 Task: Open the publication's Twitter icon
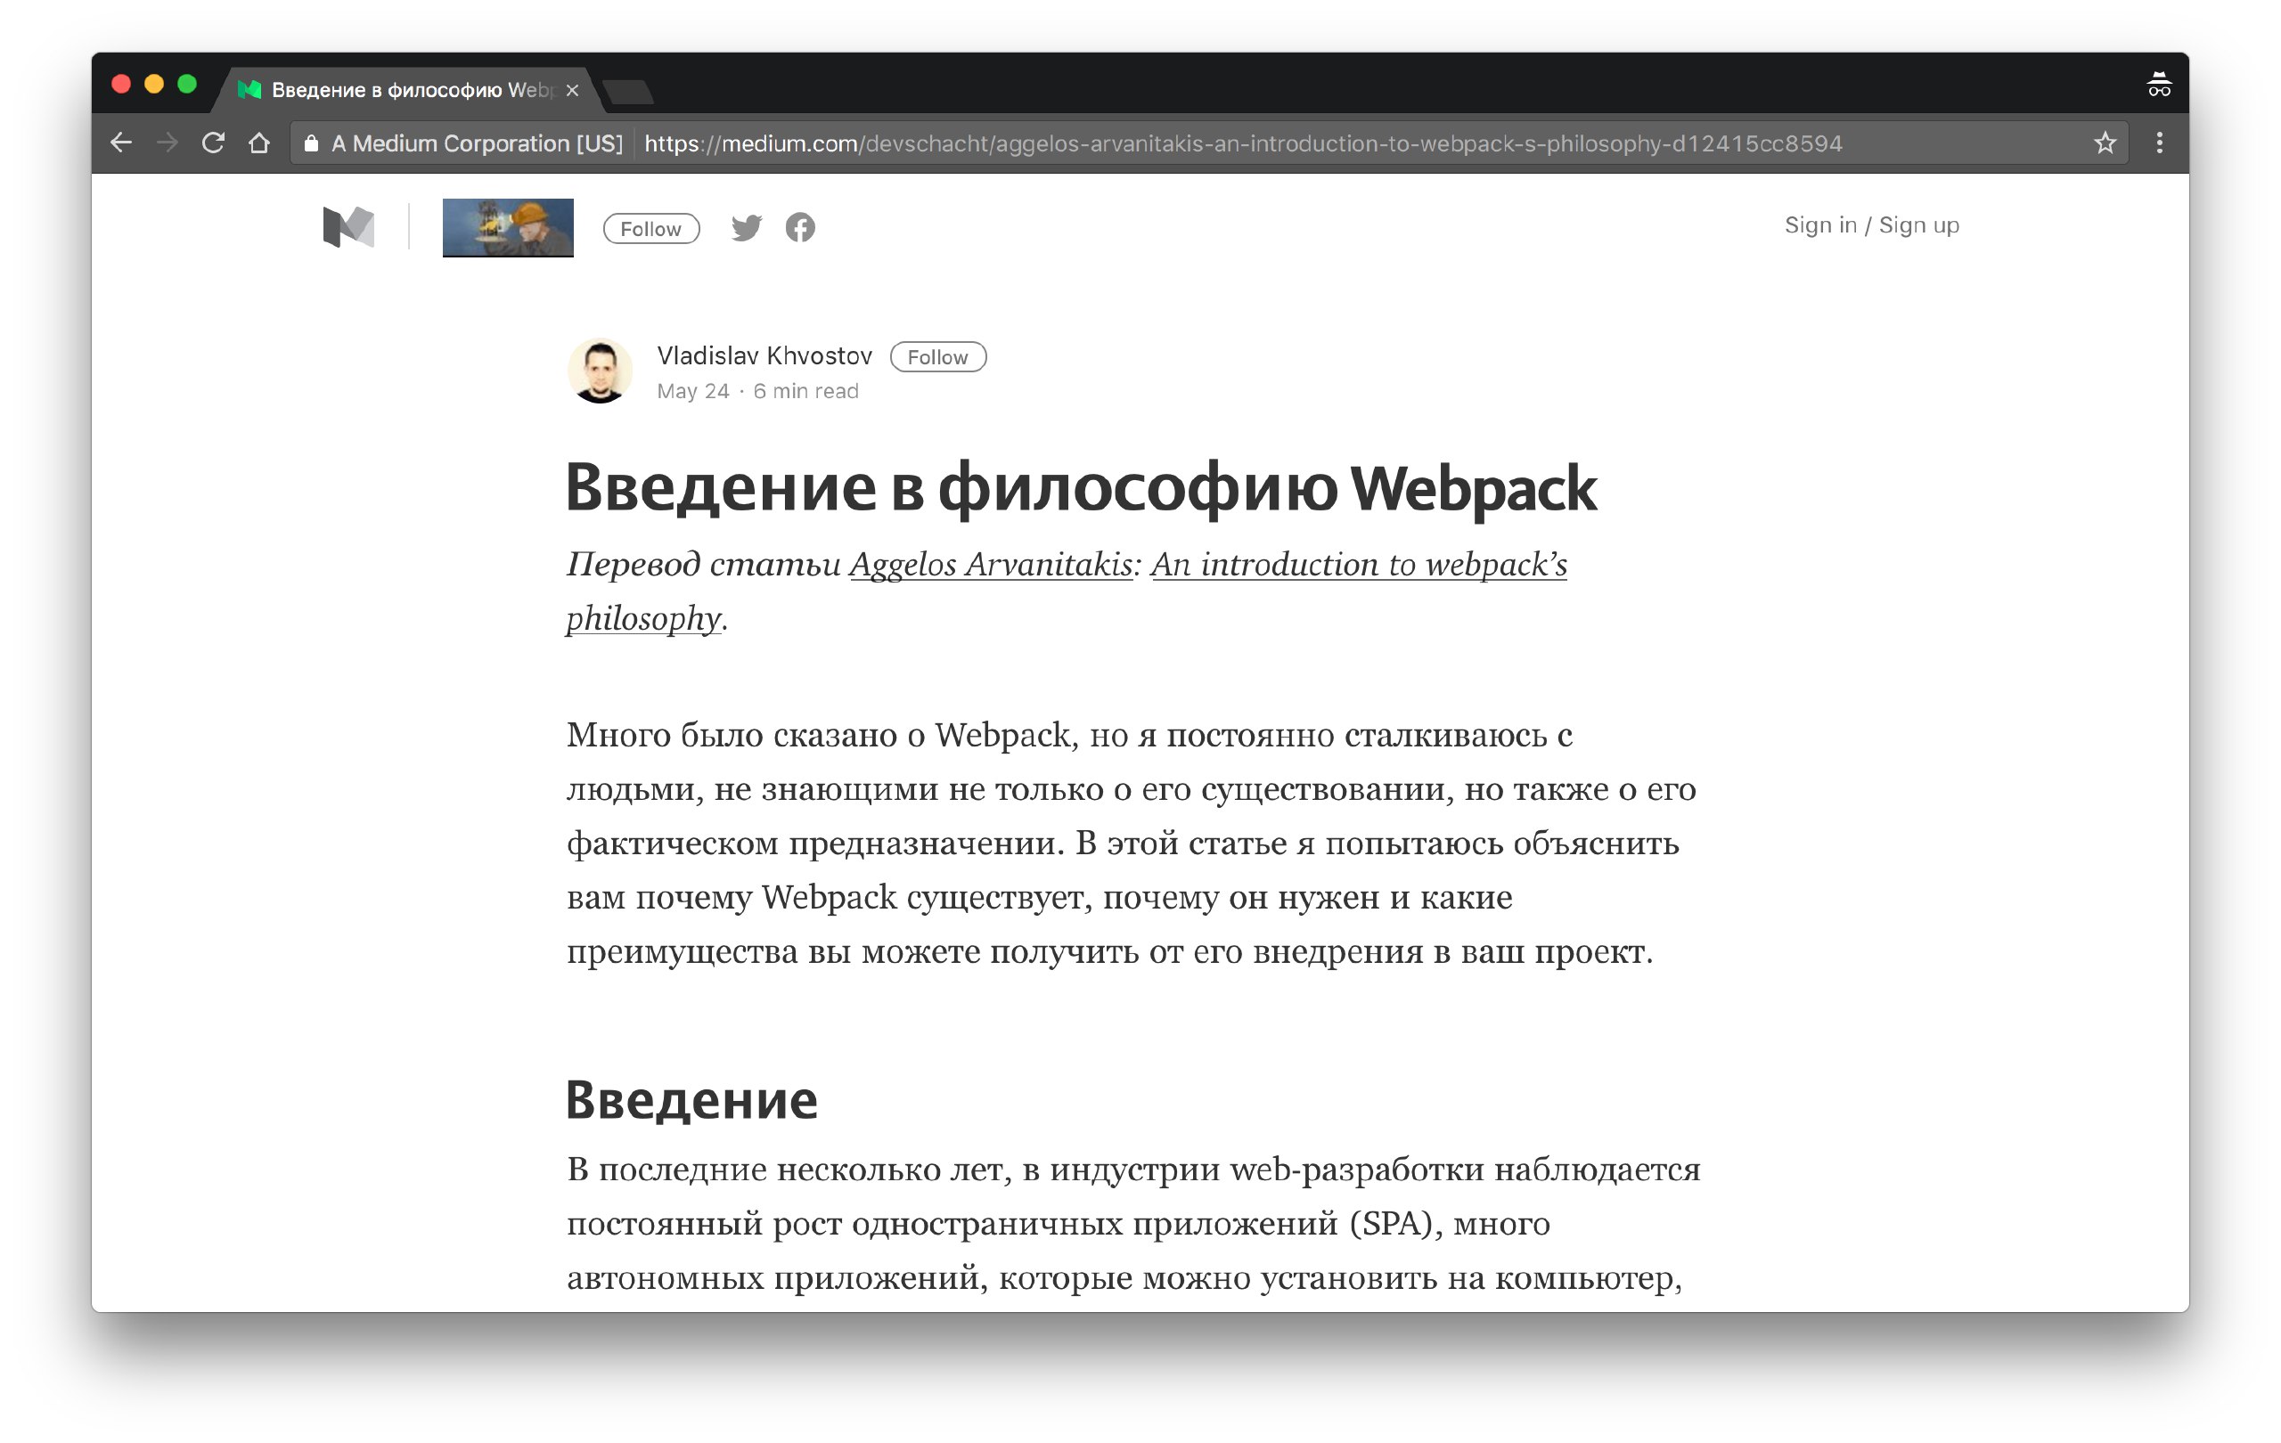[x=747, y=227]
